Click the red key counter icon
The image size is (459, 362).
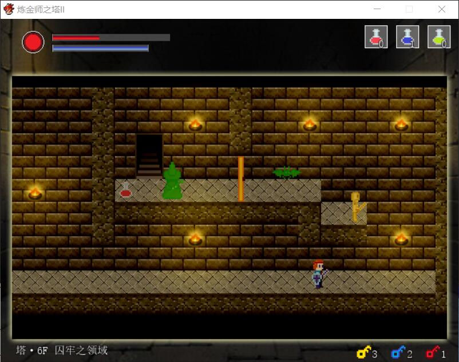point(433,352)
